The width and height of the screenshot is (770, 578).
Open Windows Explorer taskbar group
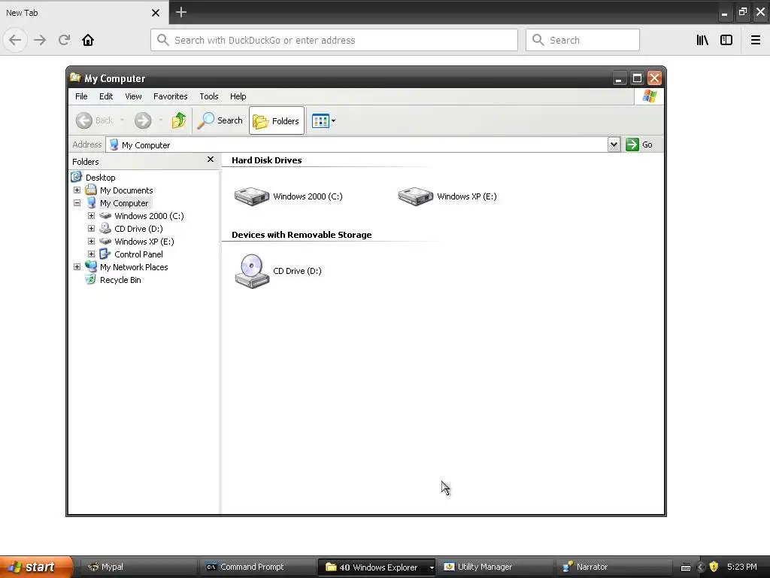(377, 567)
